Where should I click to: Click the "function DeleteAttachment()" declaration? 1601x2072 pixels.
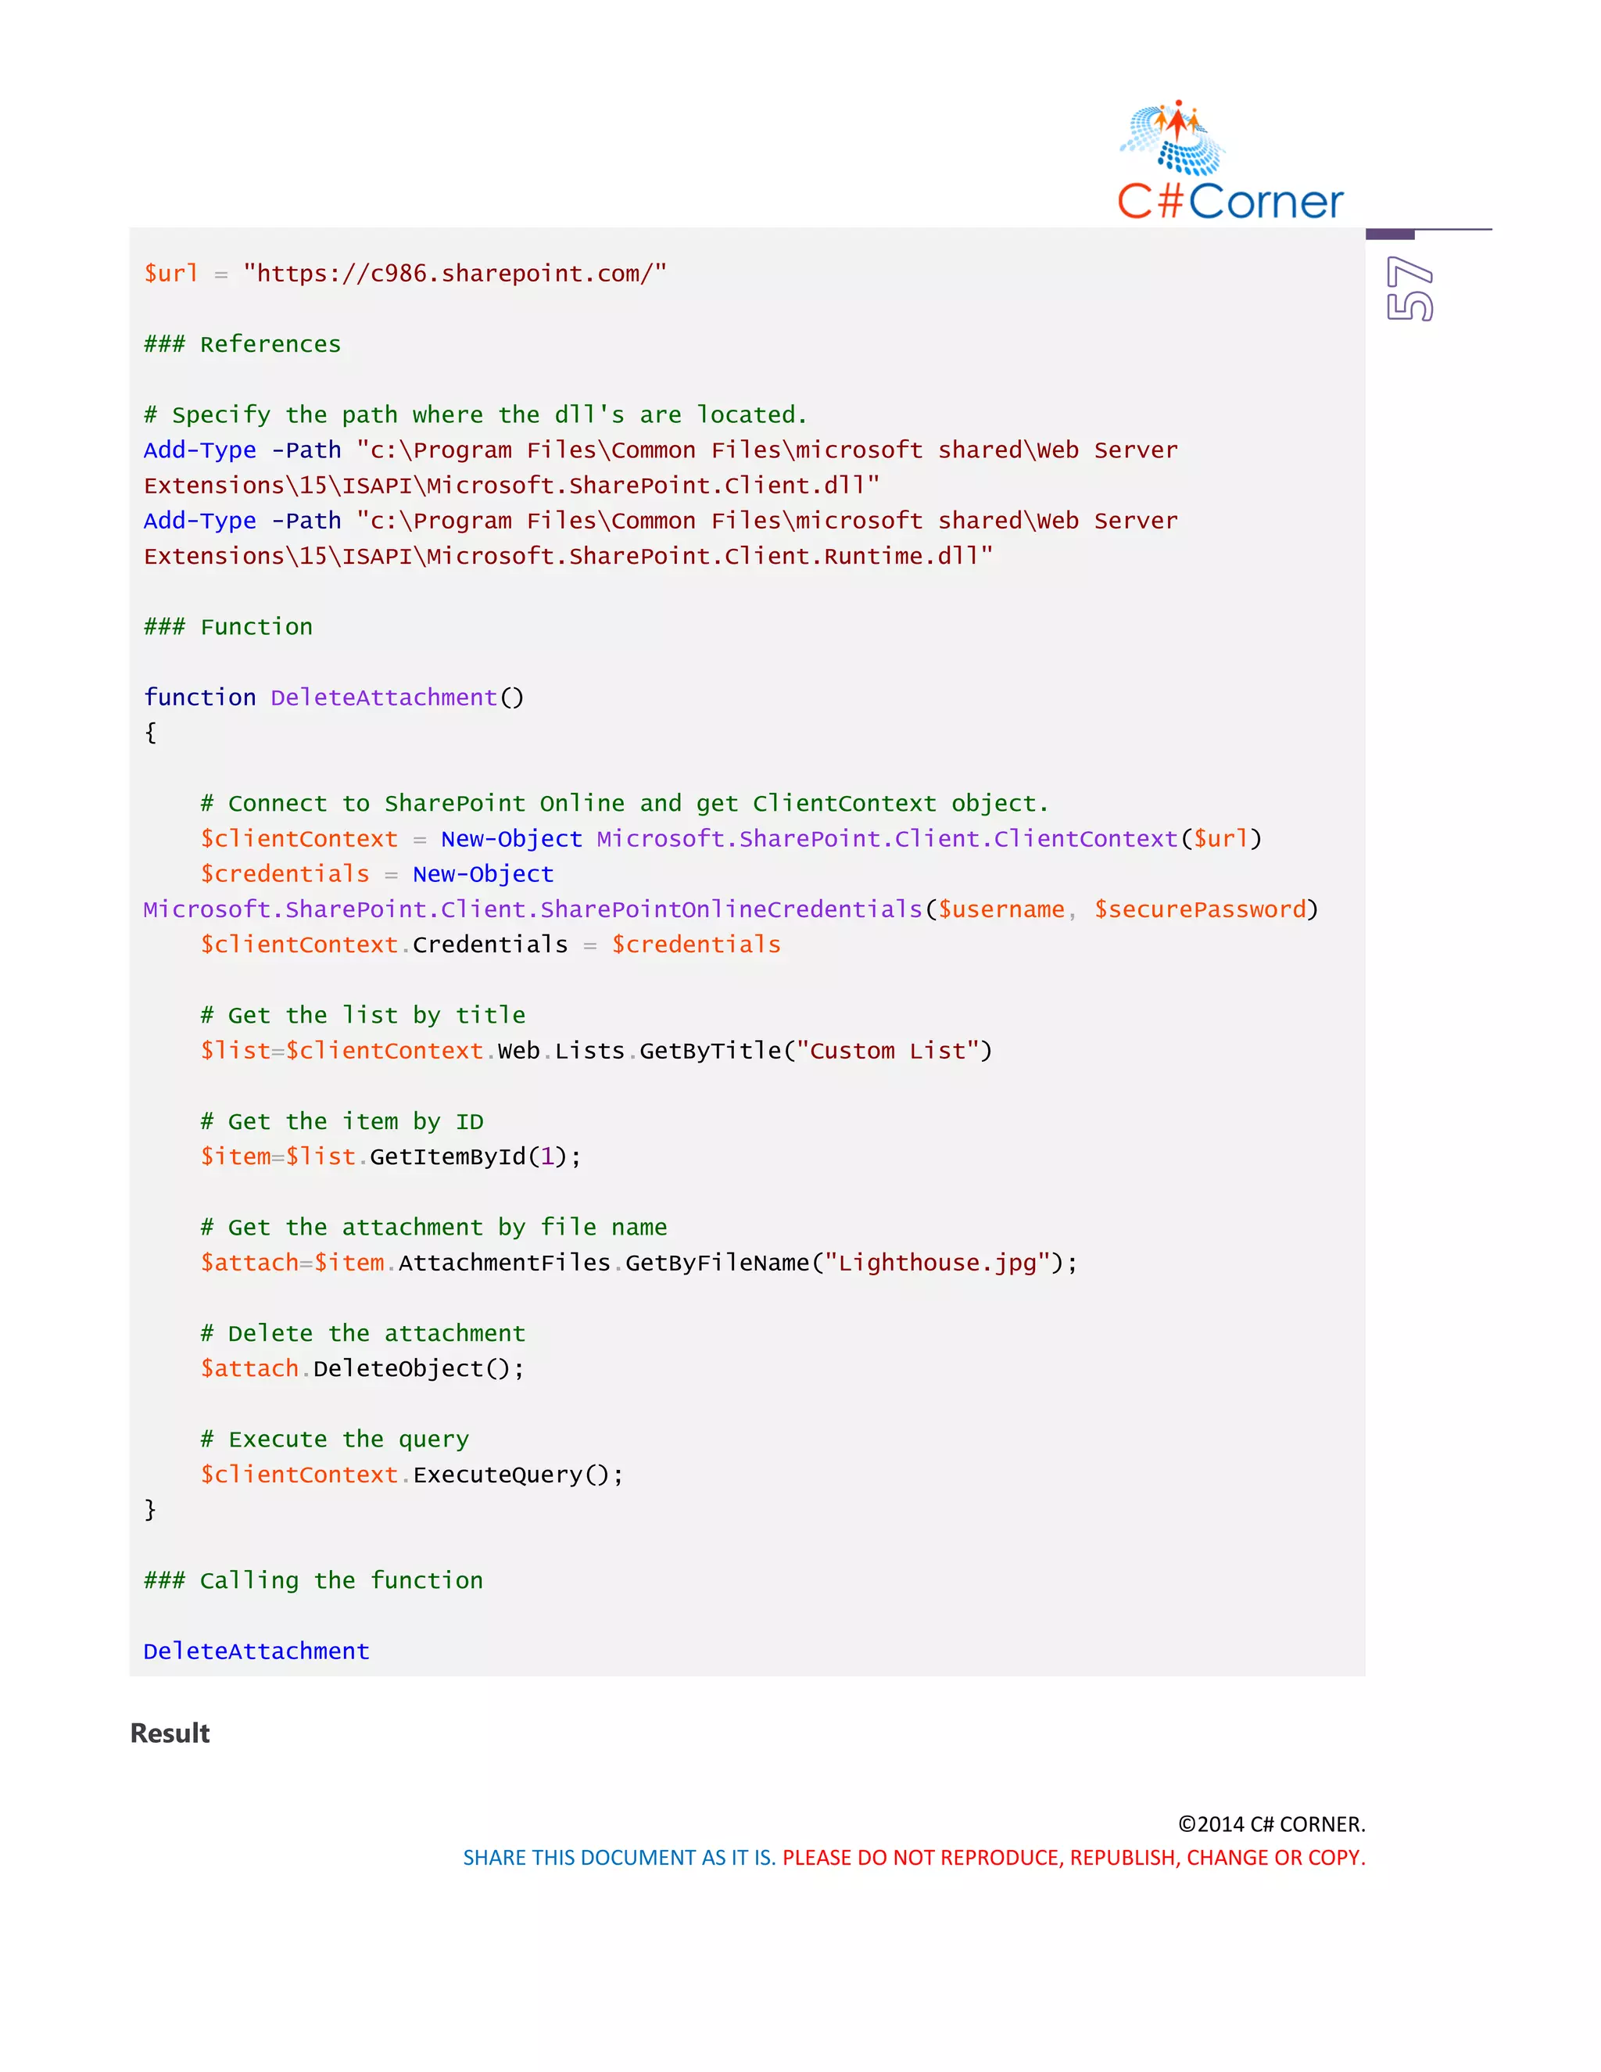point(333,697)
